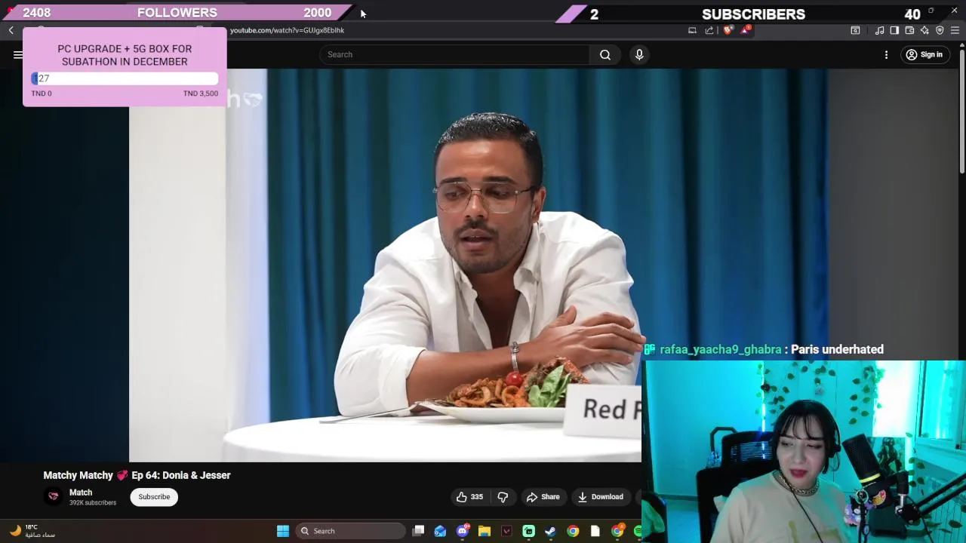Open YouTube settings three-dot menu
This screenshot has width=966, height=543.
pos(887,54)
